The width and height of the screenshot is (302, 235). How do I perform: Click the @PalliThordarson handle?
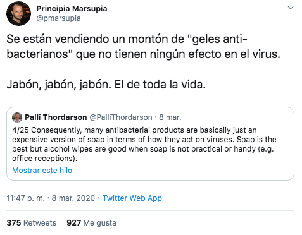click(121, 117)
